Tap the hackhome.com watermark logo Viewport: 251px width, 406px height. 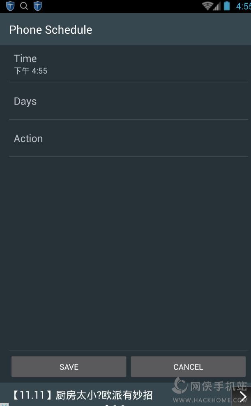[210, 391]
